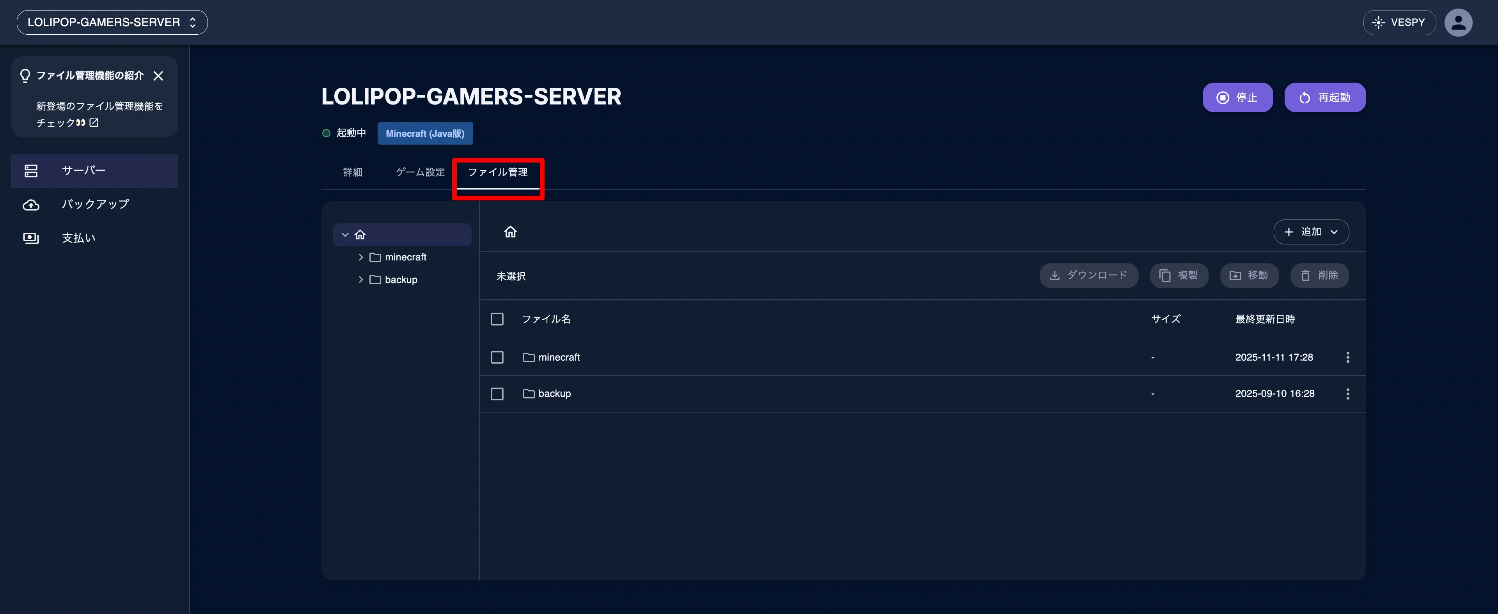
Task: Check the backup folder checkbox
Action: pyautogui.click(x=497, y=393)
